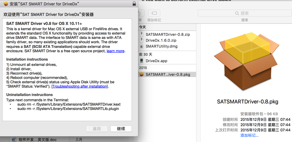The width and height of the screenshot is (292, 142).
Task: Click zip icon beside DriveDx.1.6.0.zip
Action: coord(142,40)
